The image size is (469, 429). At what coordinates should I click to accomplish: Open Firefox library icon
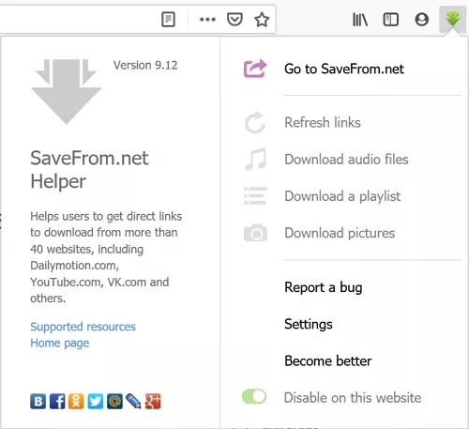point(360,20)
